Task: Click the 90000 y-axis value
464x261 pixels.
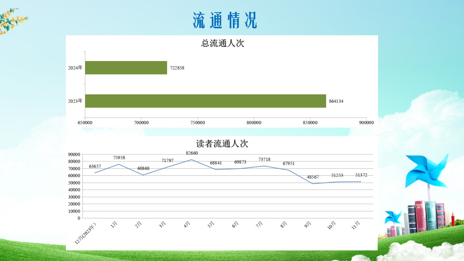Action: click(74, 154)
